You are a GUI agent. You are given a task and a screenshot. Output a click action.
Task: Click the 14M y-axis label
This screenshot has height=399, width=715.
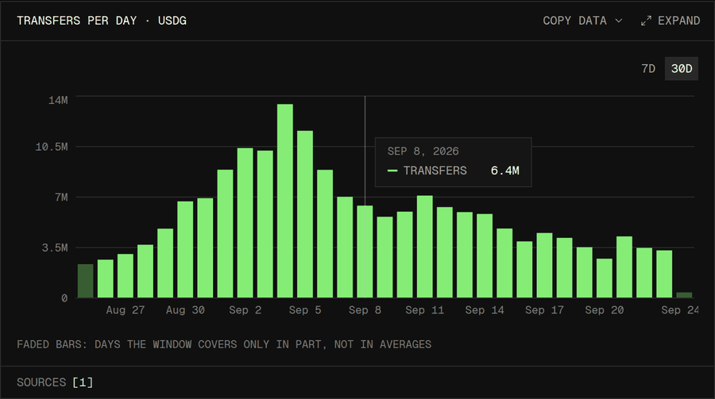58,100
